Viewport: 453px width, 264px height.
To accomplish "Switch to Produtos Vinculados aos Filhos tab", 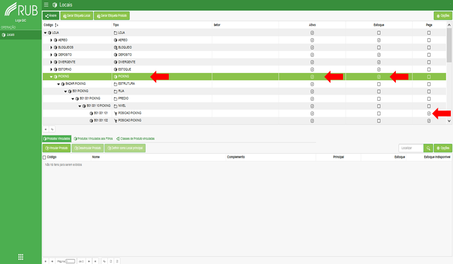I will 93,139.
